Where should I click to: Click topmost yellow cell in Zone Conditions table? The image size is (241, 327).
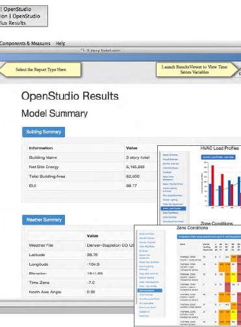233,277
